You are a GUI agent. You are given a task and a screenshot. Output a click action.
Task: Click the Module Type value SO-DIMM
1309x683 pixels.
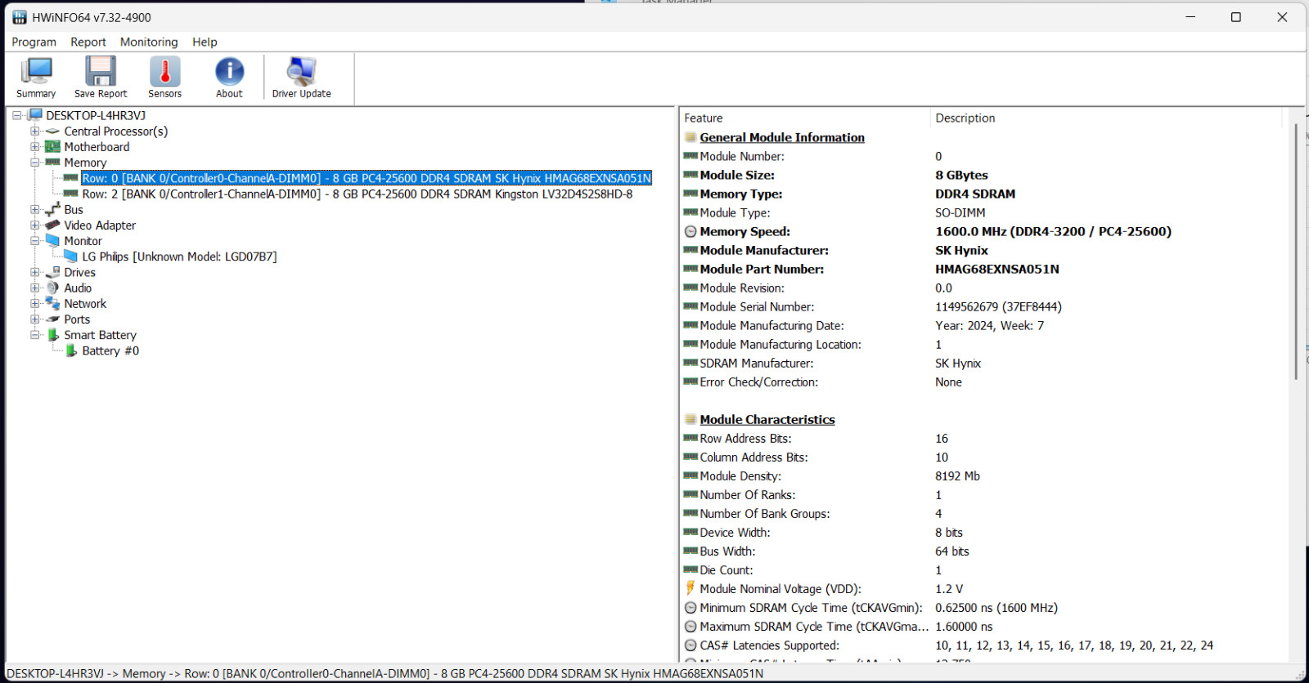point(960,212)
